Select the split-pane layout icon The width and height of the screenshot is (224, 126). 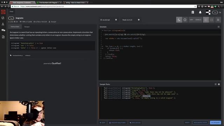[x=206, y=20]
